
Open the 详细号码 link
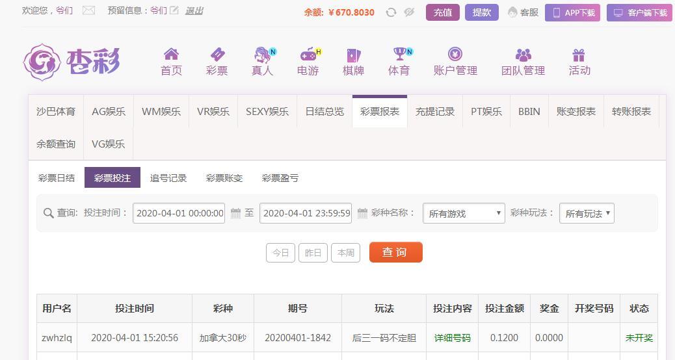coord(452,338)
